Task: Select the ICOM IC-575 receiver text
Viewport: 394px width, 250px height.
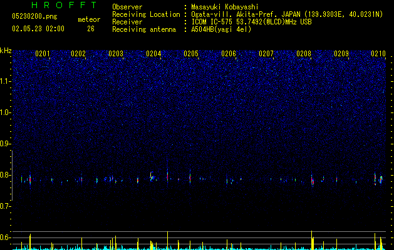Action: (251, 22)
